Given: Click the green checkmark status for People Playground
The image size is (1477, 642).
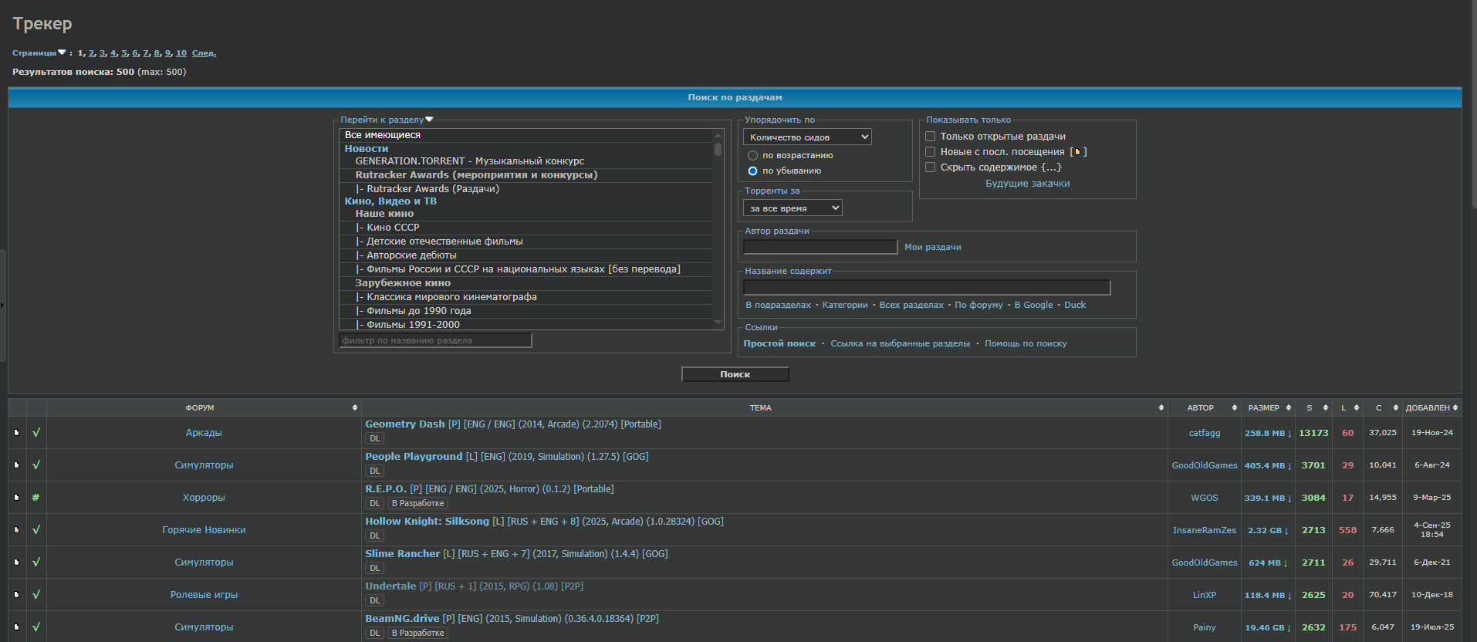Looking at the screenshot, I should [x=35, y=465].
